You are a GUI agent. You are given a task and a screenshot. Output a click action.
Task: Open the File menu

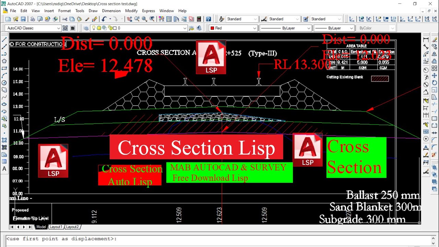pos(13,11)
